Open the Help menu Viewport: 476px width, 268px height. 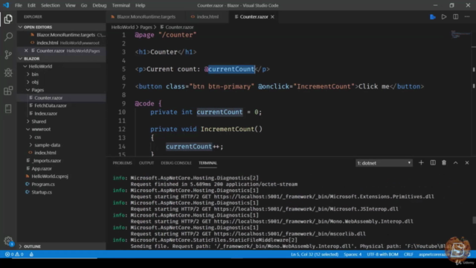(x=140, y=5)
